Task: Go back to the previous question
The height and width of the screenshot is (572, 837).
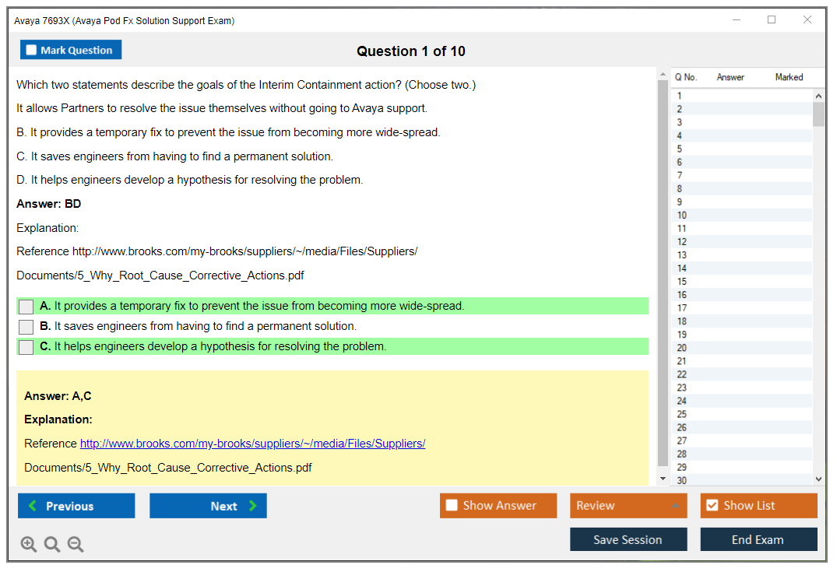Action: point(76,506)
